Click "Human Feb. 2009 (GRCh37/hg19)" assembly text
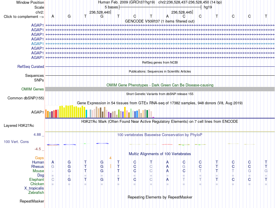The image size is (275, 208). click(126, 2)
